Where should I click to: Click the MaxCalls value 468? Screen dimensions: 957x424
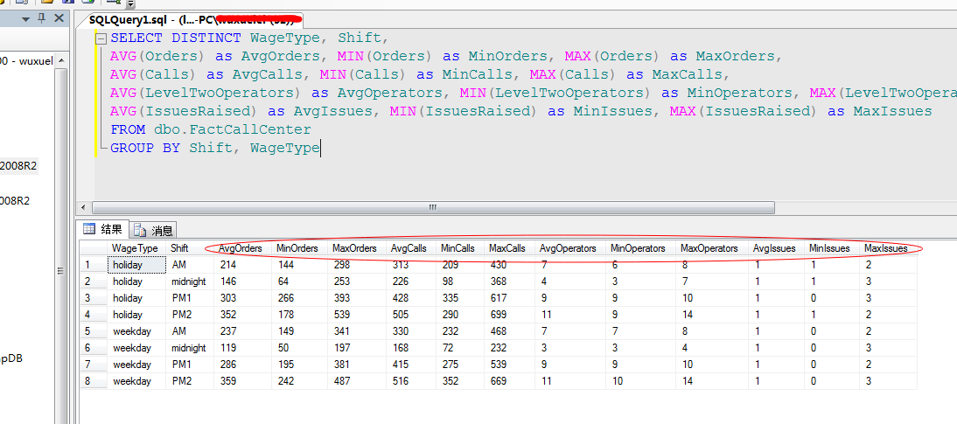pos(510,331)
